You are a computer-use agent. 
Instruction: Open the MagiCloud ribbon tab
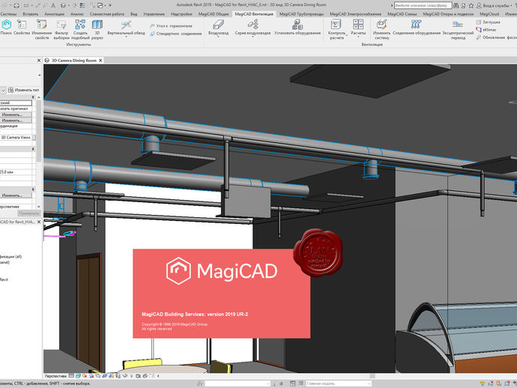[489, 14]
